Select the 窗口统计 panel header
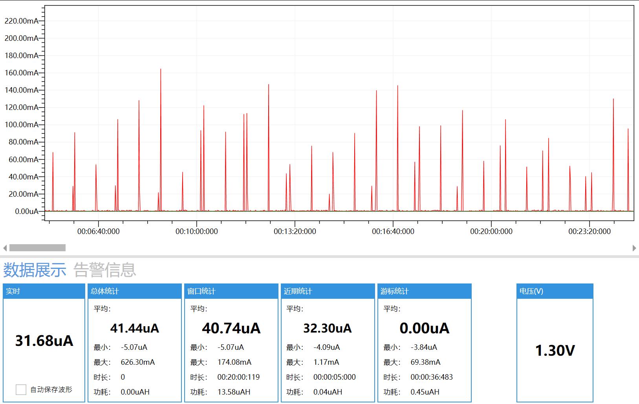 [231, 291]
